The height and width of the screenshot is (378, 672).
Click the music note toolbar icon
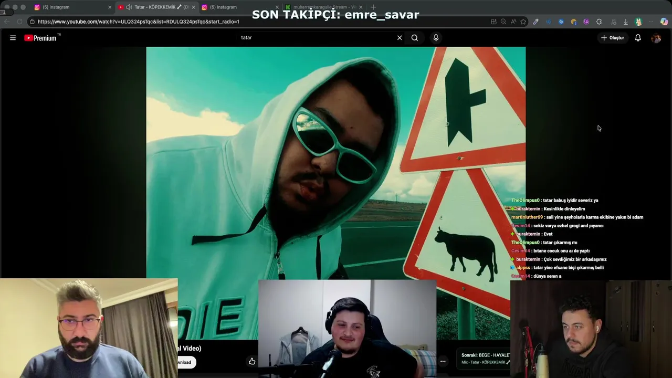[x=613, y=22]
